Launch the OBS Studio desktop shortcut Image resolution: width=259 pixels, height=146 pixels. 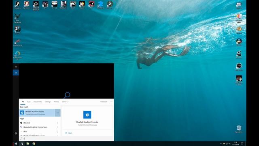click(239, 67)
